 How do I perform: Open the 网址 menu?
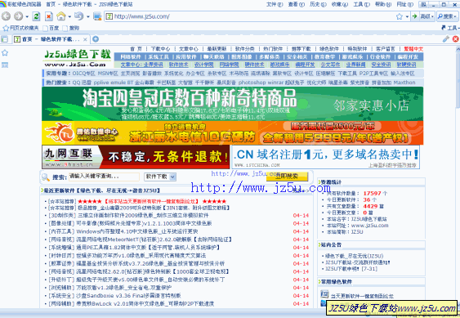[x=404, y=4]
